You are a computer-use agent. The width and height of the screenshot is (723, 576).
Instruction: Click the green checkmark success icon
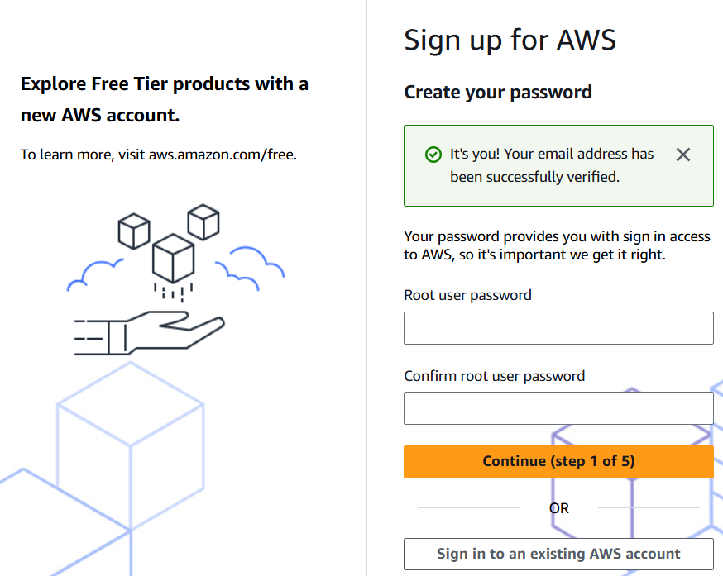pos(433,155)
